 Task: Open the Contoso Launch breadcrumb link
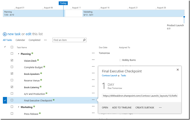(109, 75)
